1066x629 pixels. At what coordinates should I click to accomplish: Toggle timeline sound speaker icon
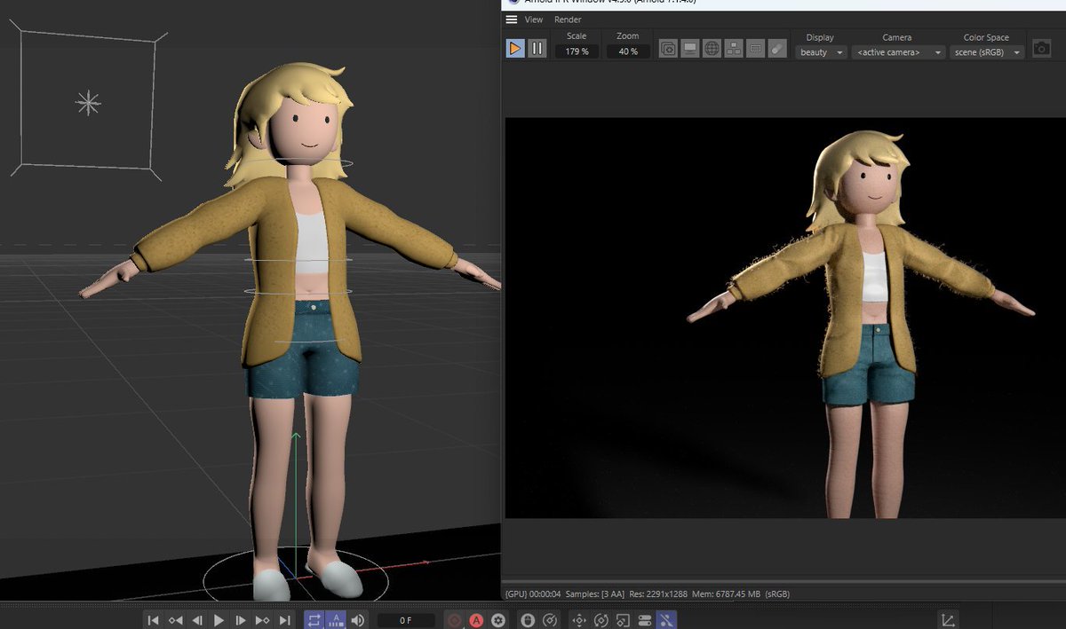pyautogui.click(x=357, y=620)
